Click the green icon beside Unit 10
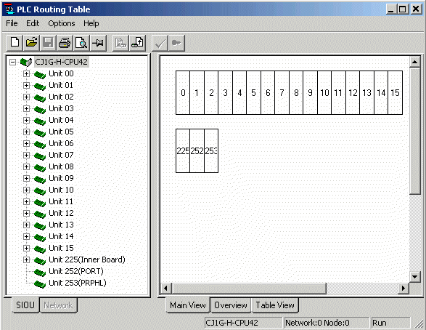The image size is (426, 330). coord(40,190)
